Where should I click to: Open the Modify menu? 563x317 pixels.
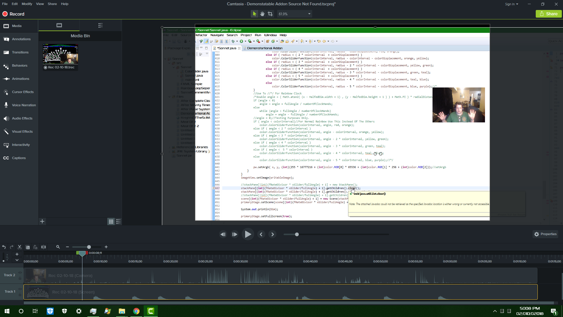tap(27, 4)
